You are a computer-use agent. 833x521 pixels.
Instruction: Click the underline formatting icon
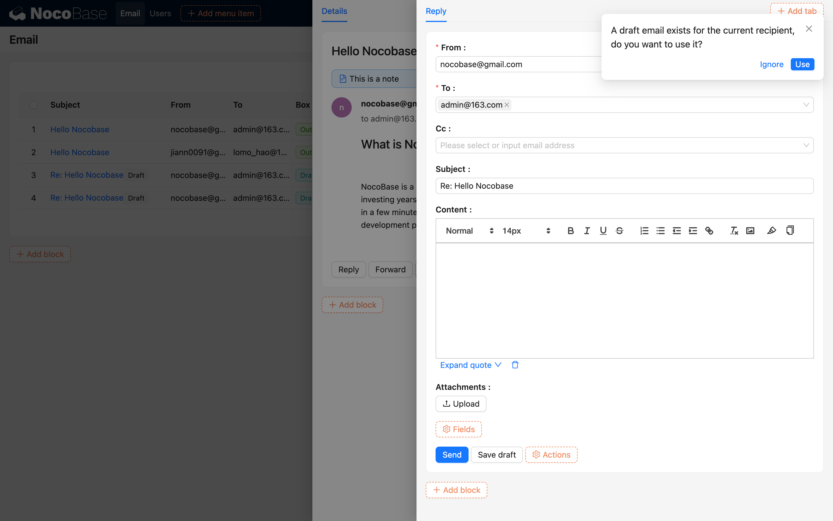[603, 231]
